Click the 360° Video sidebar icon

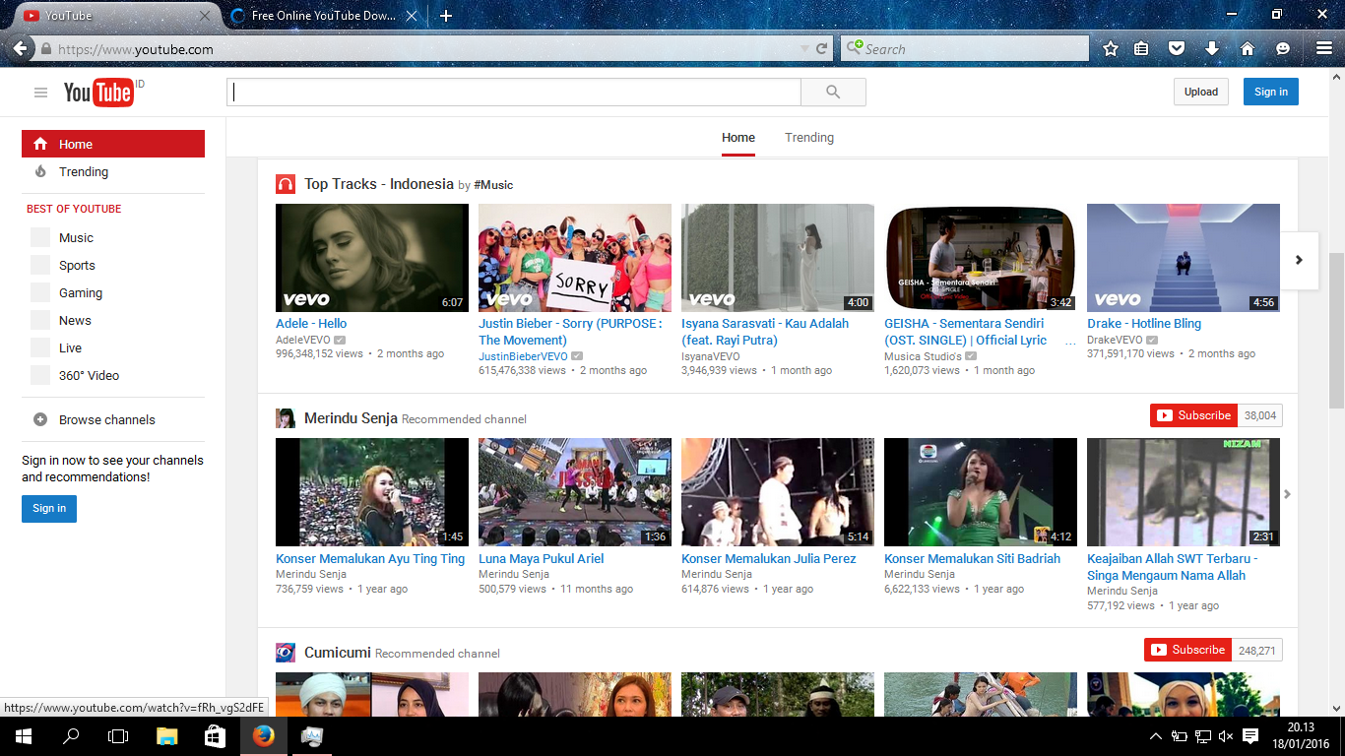click(40, 375)
